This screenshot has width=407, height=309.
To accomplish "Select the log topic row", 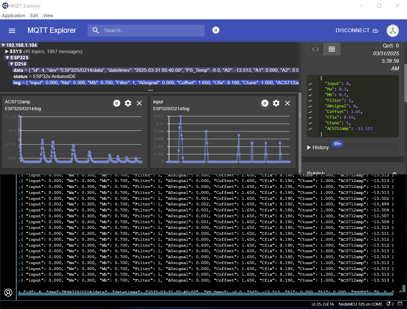I will click(156, 83).
